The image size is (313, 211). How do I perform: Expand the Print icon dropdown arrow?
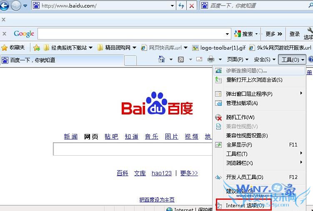220,60
